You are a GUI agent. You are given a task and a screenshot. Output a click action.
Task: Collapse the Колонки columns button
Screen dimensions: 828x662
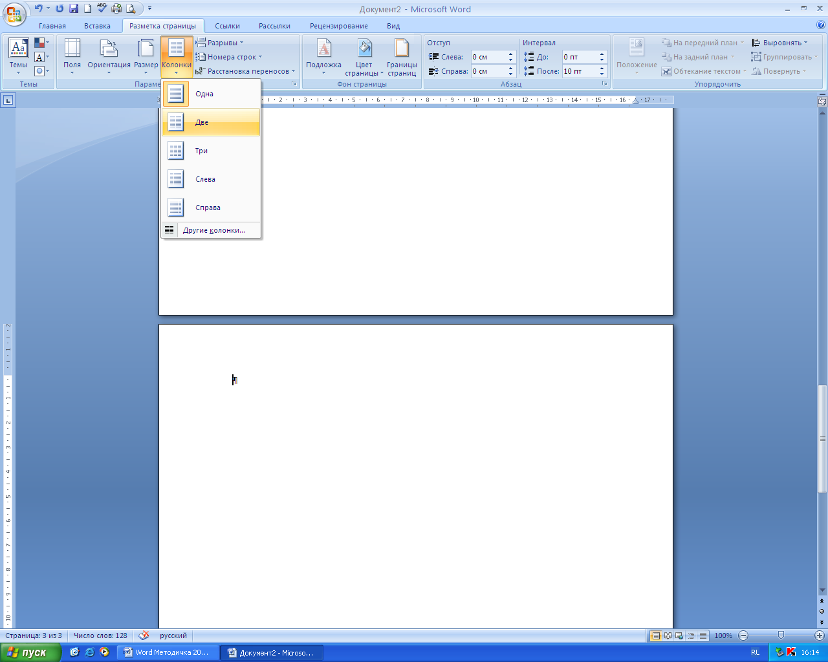(176, 56)
